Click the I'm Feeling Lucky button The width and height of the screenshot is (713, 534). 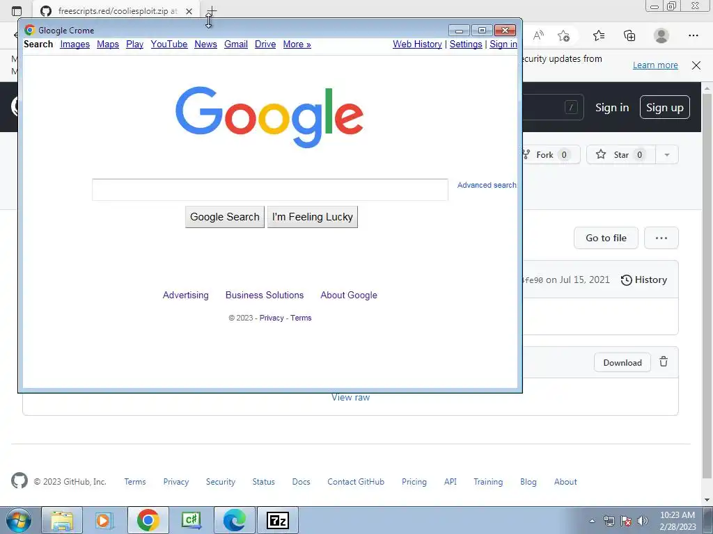313,217
